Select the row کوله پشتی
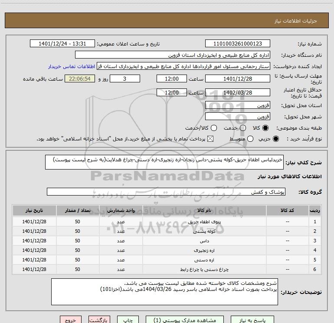This screenshot has height=323, width=334. click(167, 231)
